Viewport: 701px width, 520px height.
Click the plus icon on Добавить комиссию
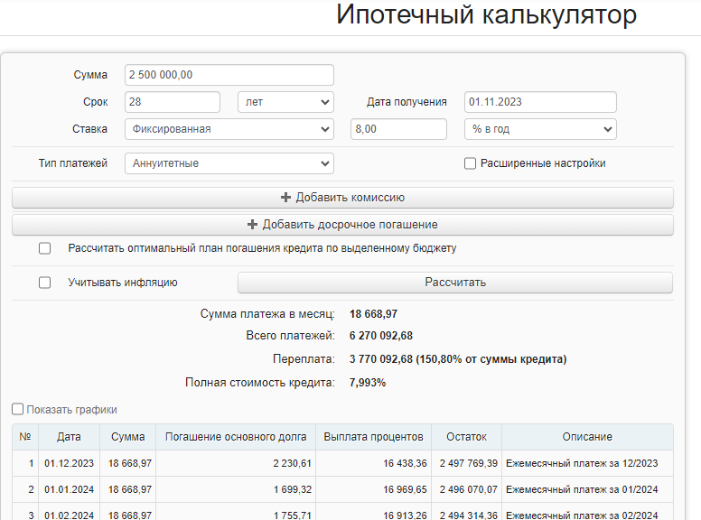click(x=285, y=198)
